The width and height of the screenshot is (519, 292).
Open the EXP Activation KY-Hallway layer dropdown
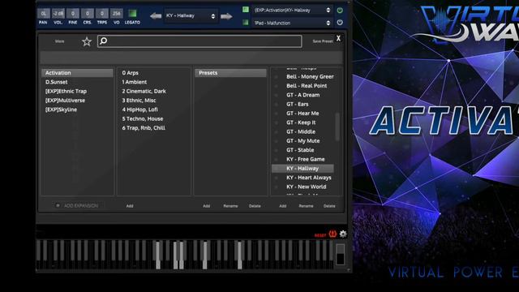click(x=292, y=11)
